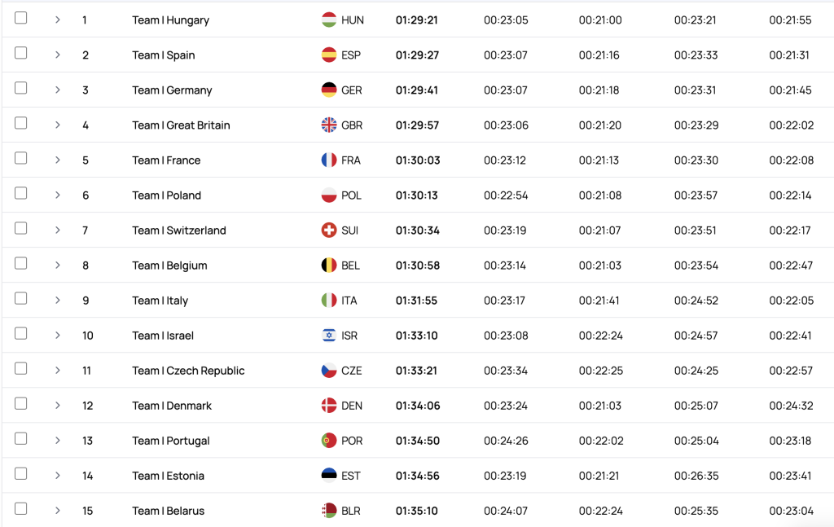Click the Spain flag icon

pyautogui.click(x=329, y=55)
